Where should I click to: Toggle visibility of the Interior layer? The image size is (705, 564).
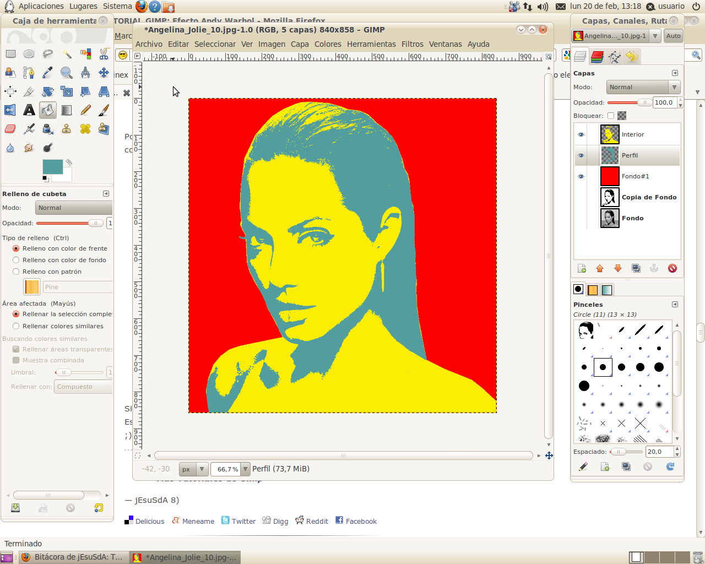(580, 134)
